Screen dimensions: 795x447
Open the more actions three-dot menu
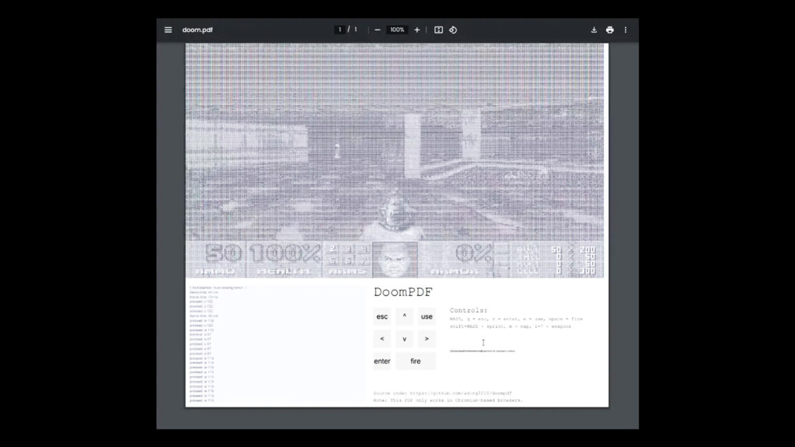(626, 30)
